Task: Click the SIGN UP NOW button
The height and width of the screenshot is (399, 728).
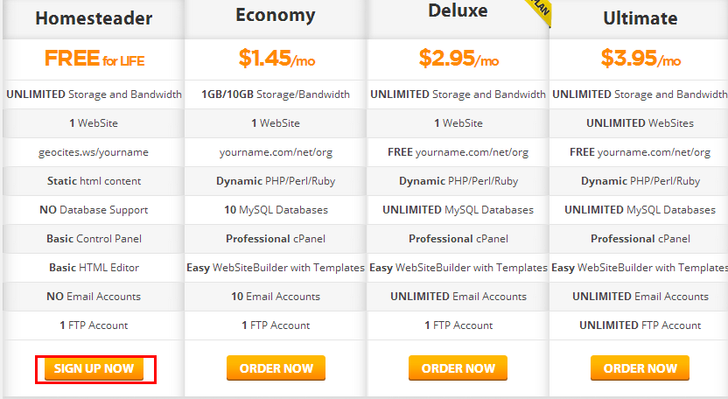Action: coord(94,368)
